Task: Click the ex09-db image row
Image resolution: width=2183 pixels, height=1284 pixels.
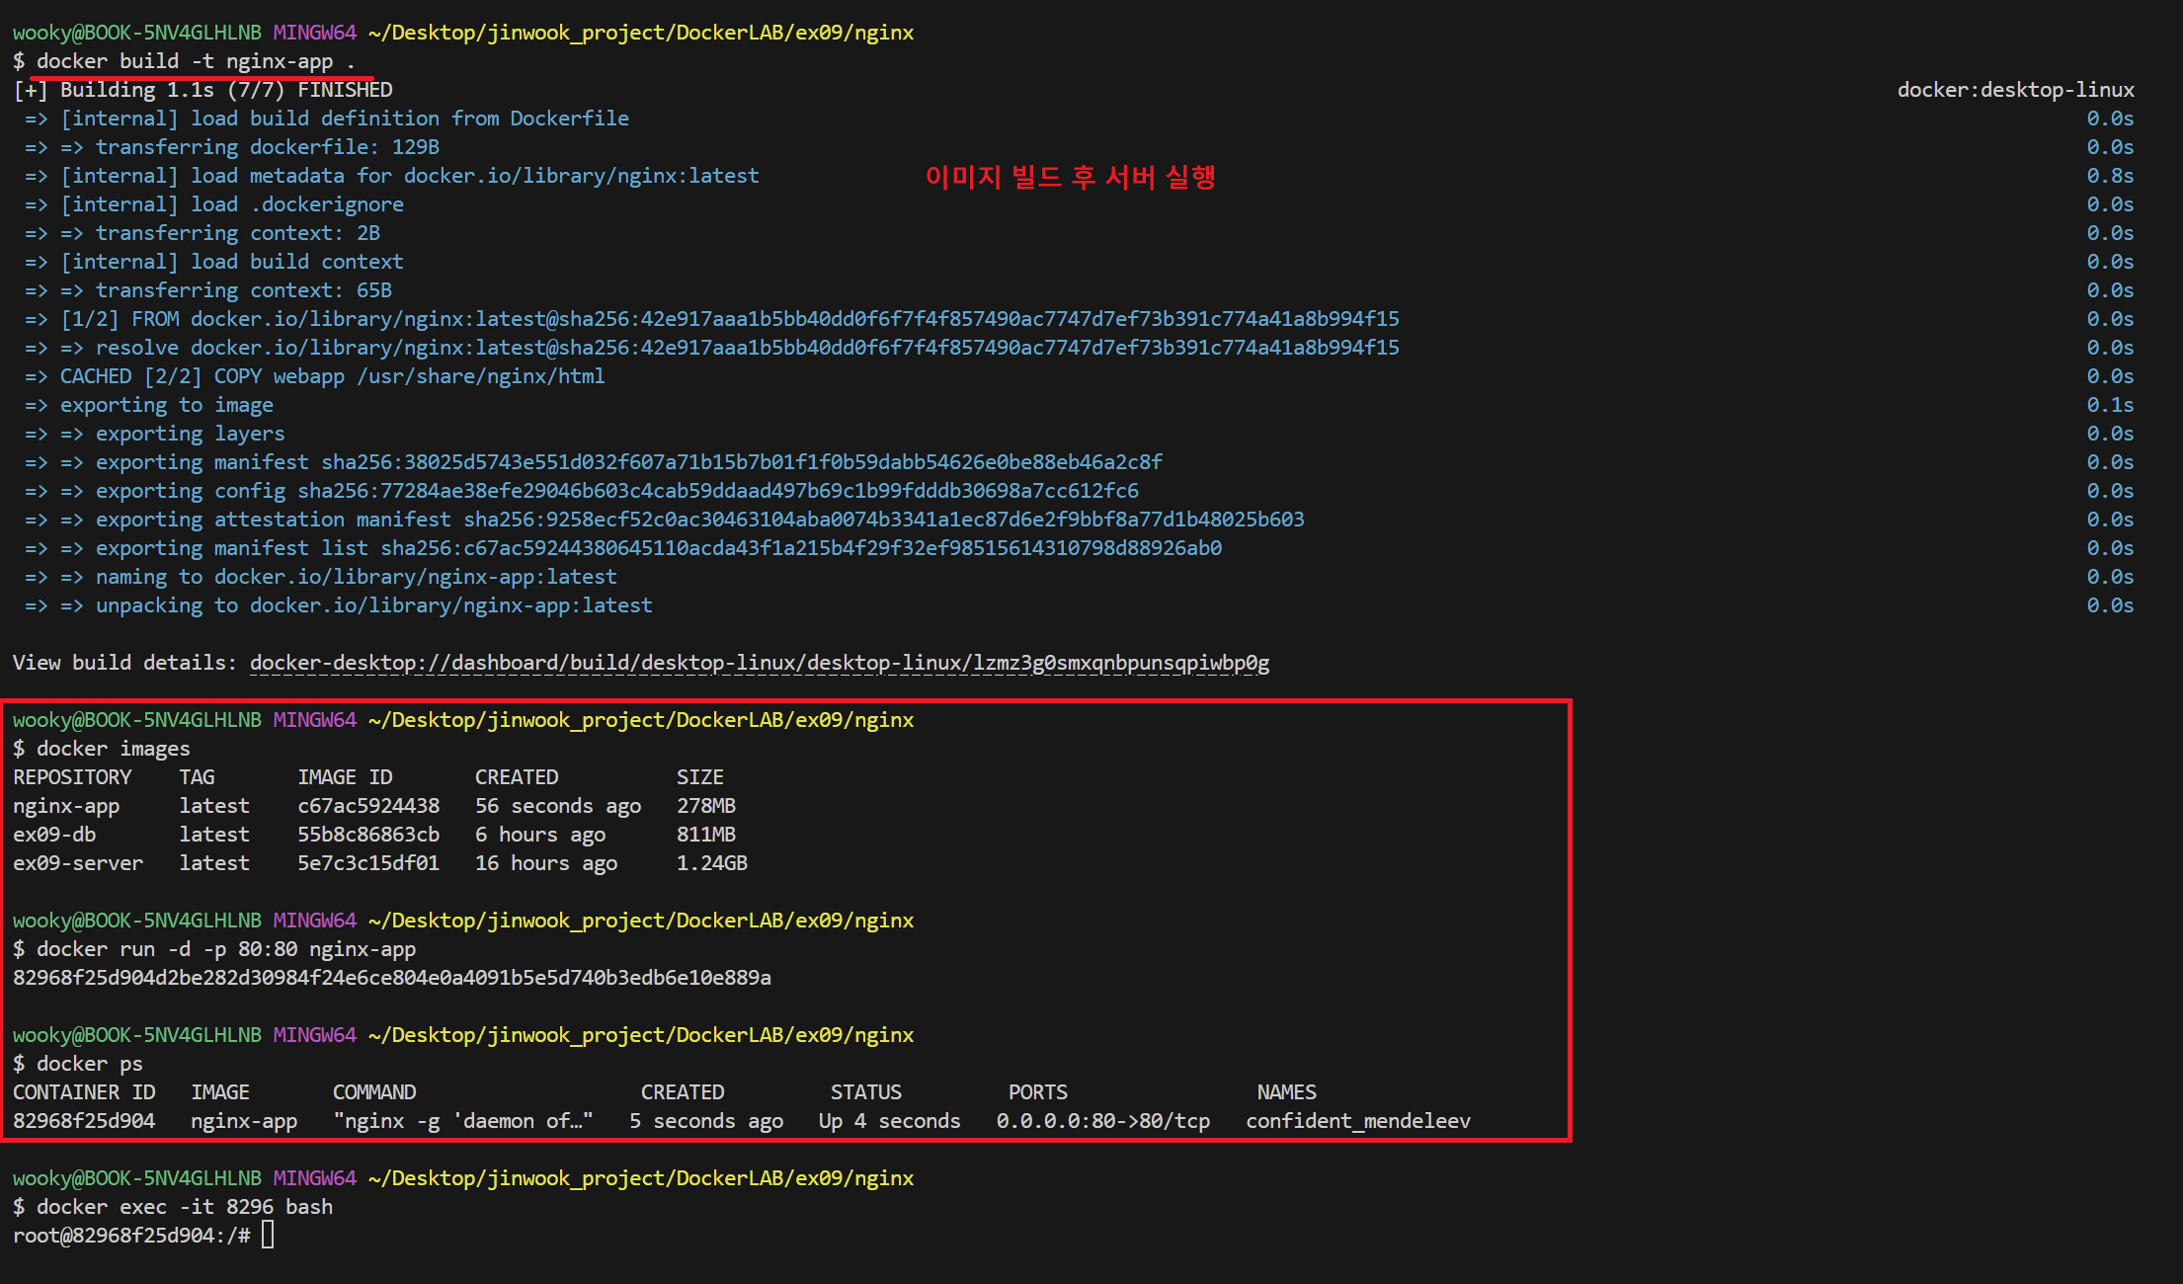Action: [x=54, y=835]
